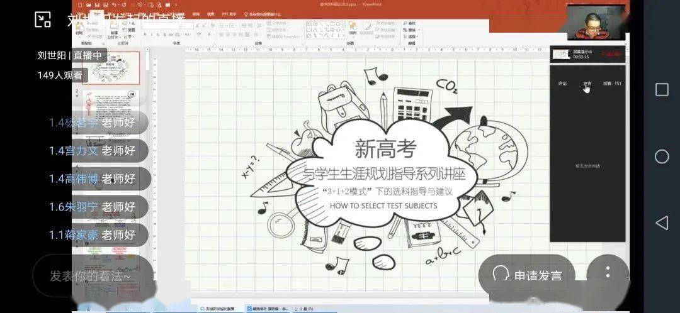
Task: Tap the presenter's webcam video thumbnail
Action: click(x=598, y=23)
